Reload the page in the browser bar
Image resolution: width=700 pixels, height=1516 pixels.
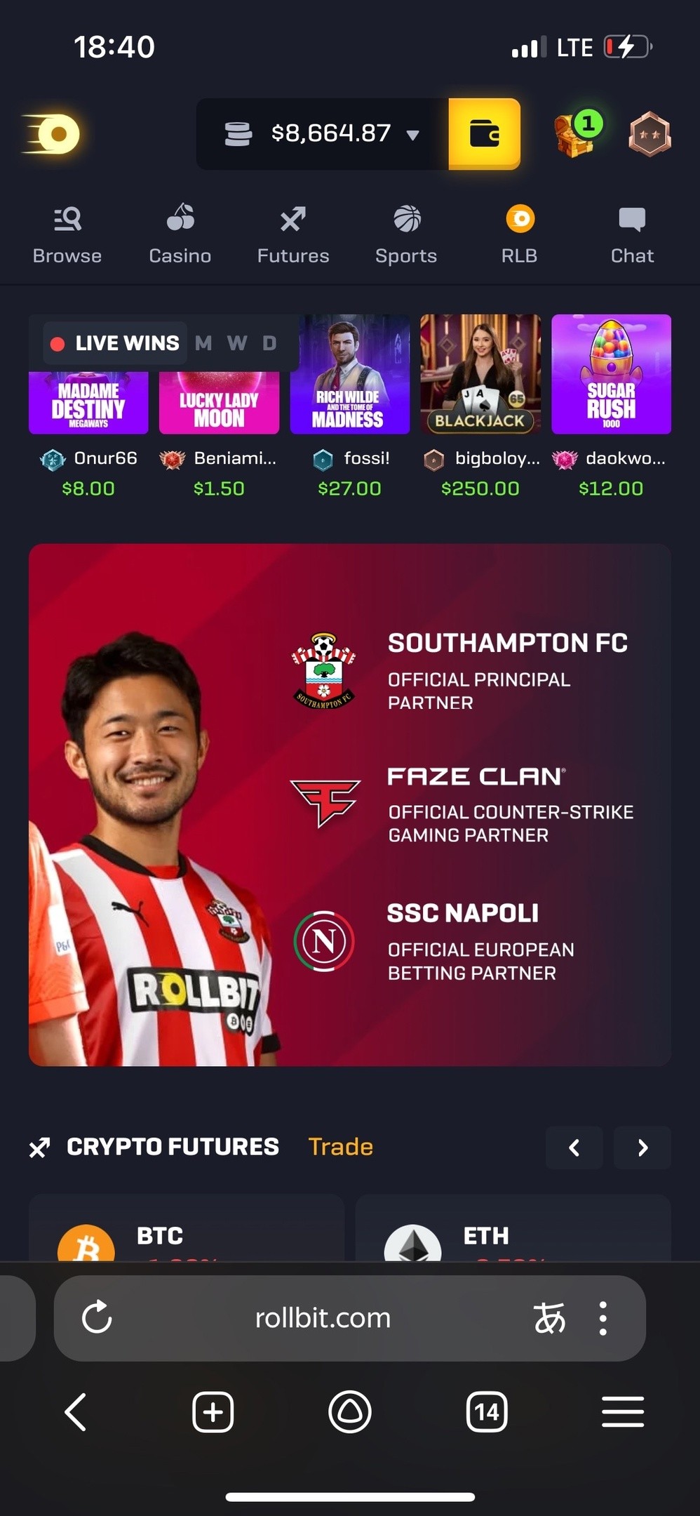tap(97, 1317)
